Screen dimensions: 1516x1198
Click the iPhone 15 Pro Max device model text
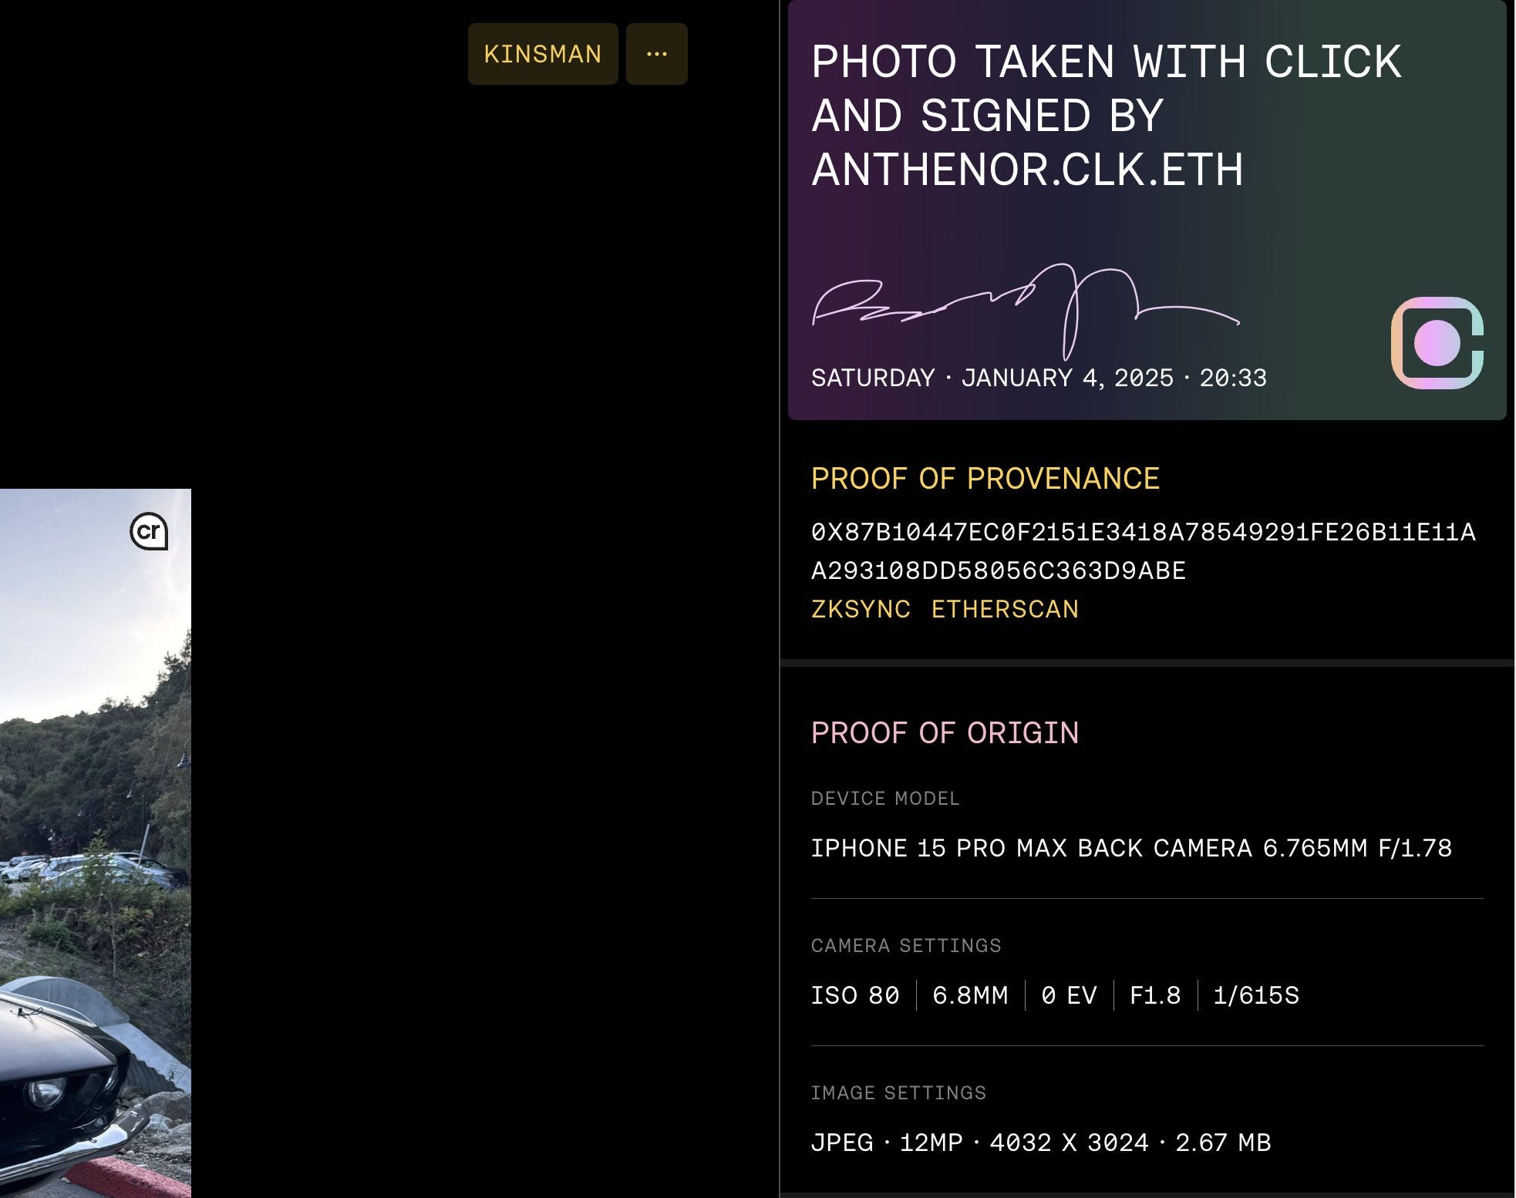pyautogui.click(x=1131, y=848)
